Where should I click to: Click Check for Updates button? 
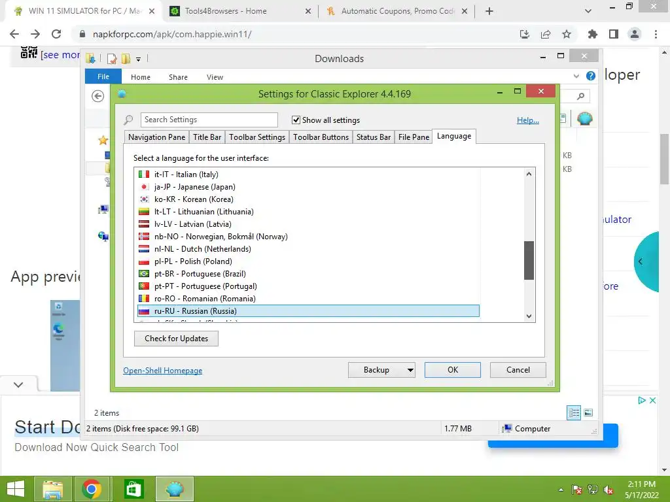point(176,339)
